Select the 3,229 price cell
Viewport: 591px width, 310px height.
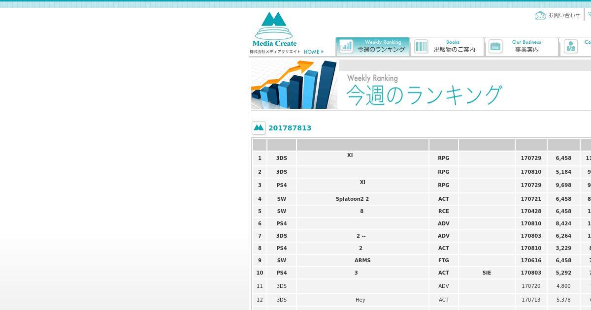tap(563, 248)
